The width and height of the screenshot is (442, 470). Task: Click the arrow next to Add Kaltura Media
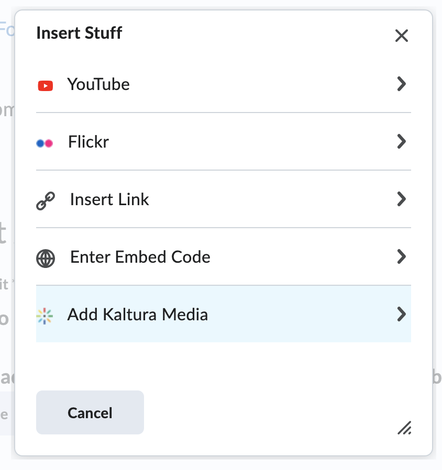tap(401, 314)
